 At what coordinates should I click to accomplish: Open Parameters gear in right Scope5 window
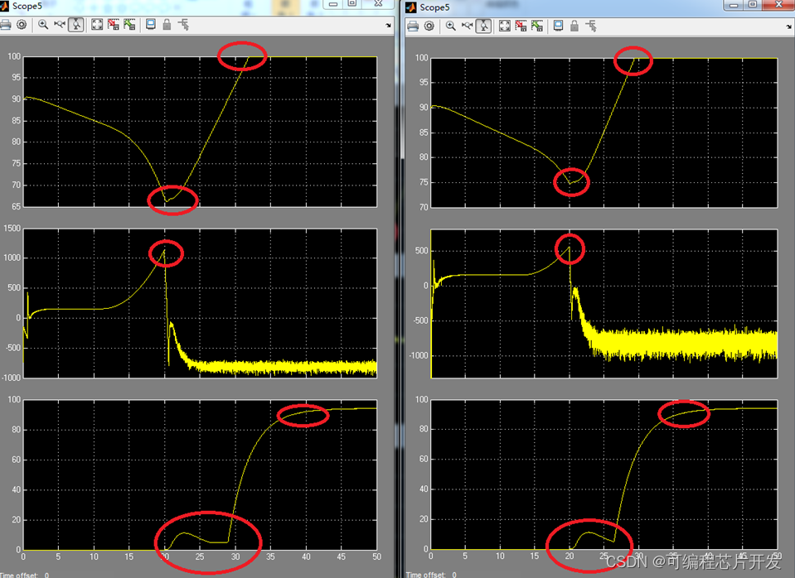(x=429, y=26)
